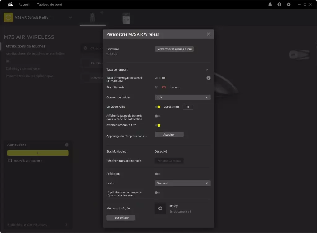Click the 2000 Hz polling rate value
Viewport: 317px width, 233px height.
(x=160, y=78)
